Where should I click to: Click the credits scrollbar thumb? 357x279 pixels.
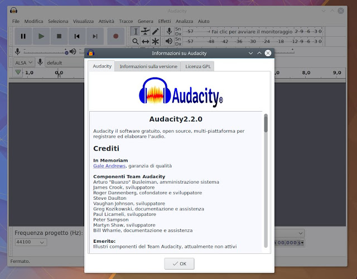click(266, 123)
